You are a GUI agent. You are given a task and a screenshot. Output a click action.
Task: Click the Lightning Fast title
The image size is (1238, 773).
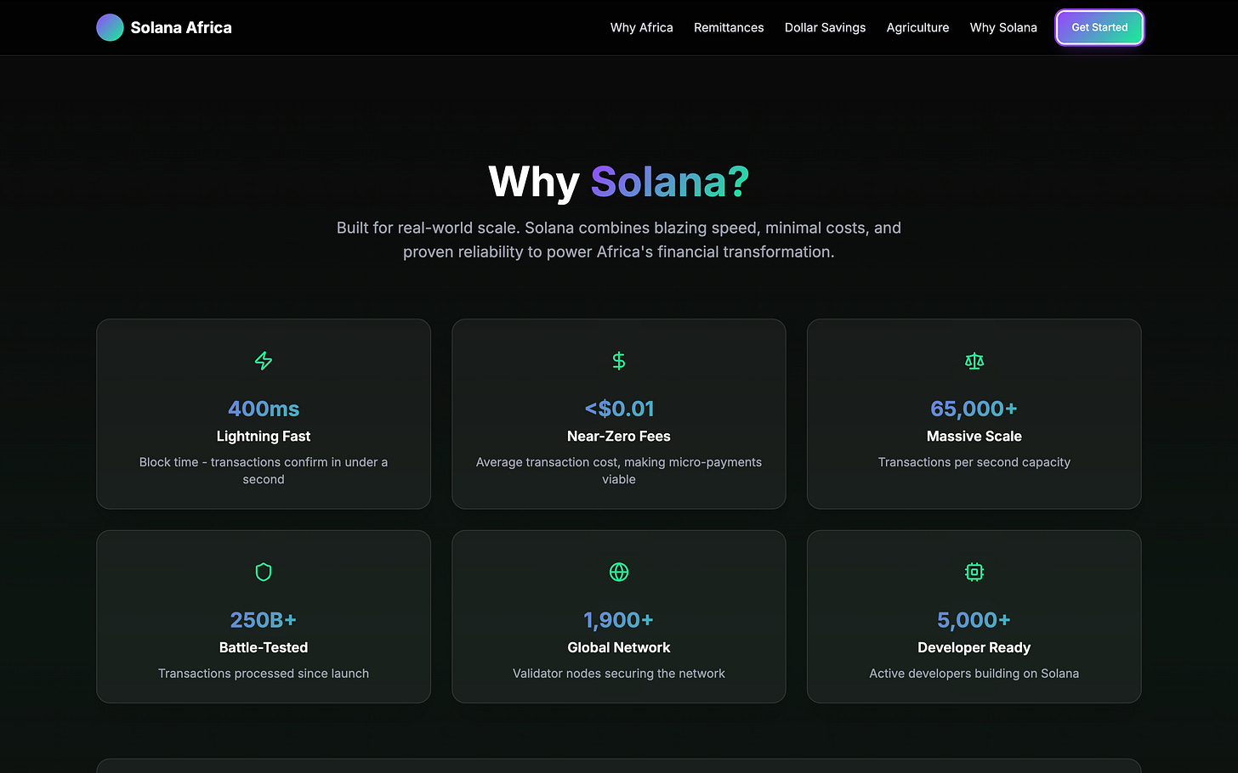coord(264,436)
